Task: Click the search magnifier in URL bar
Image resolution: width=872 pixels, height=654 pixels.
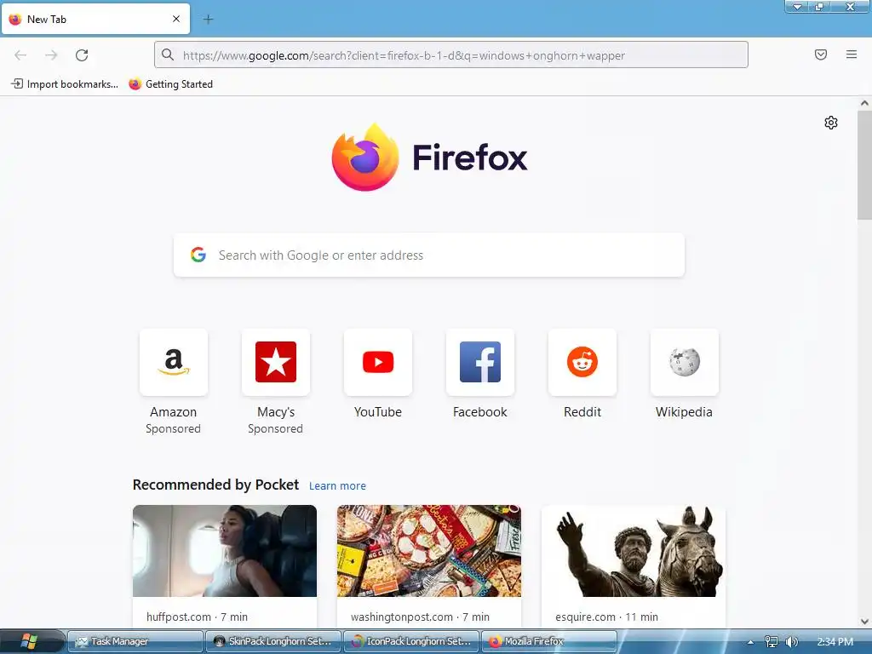Action: pos(168,54)
